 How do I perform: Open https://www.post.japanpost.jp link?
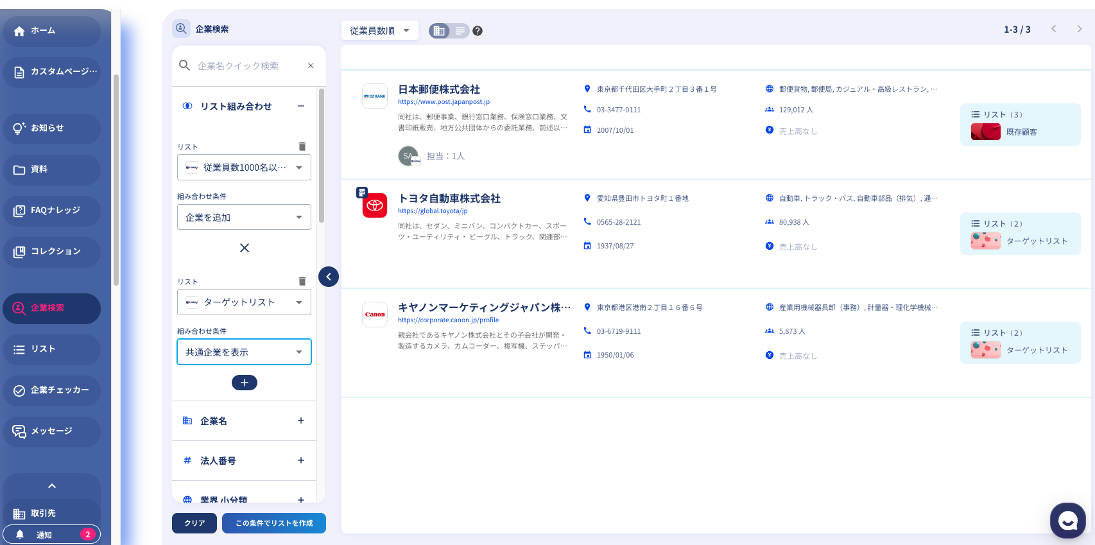444,101
